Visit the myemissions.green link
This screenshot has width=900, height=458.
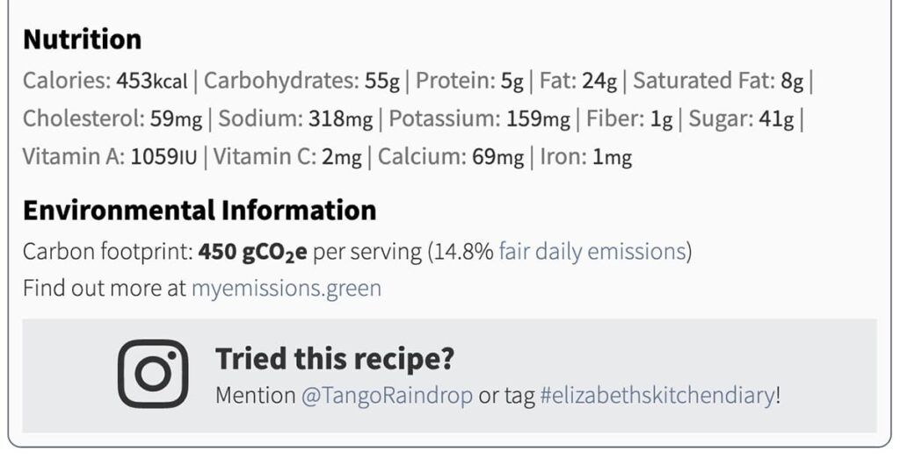point(287,289)
